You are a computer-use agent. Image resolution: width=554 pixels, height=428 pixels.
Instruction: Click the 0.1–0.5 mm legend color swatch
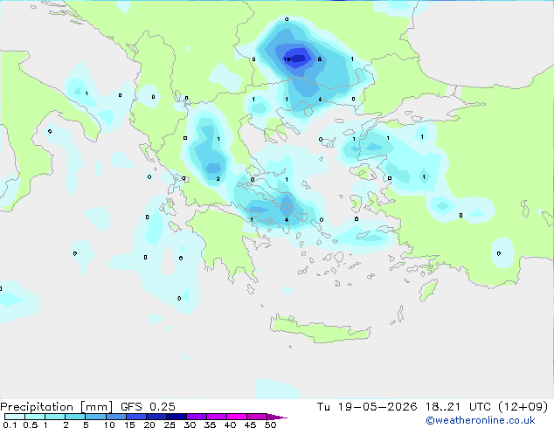click(15, 417)
